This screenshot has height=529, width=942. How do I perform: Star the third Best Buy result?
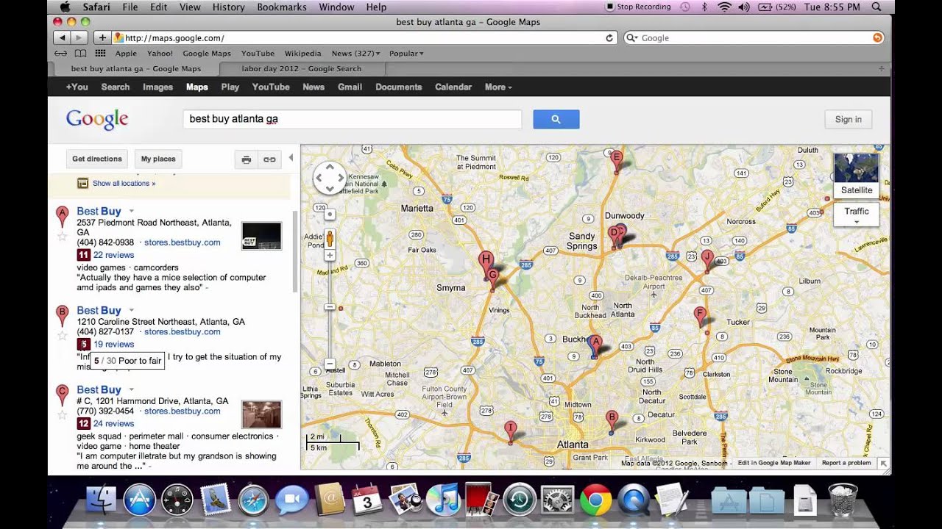[62, 415]
